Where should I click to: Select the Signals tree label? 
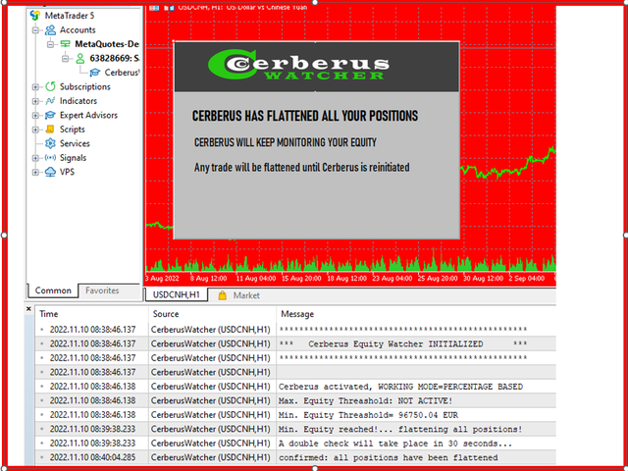(x=73, y=158)
